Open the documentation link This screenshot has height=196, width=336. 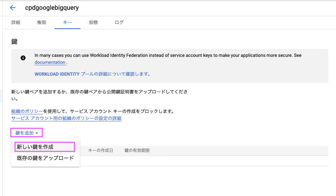(x=50, y=62)
